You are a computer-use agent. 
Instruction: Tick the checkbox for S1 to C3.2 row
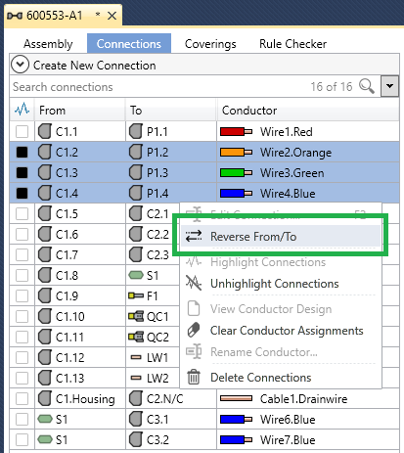[x=22, y=439]
